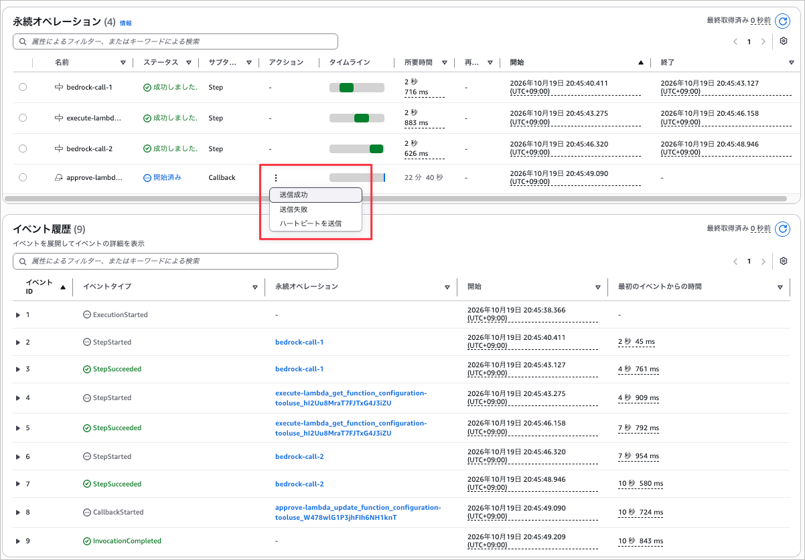Choose 送信失敗 from the action menu

(x=315, y=209)
